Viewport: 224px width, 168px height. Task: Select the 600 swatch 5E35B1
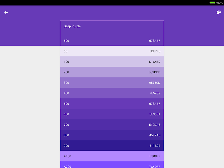[112, 114]
